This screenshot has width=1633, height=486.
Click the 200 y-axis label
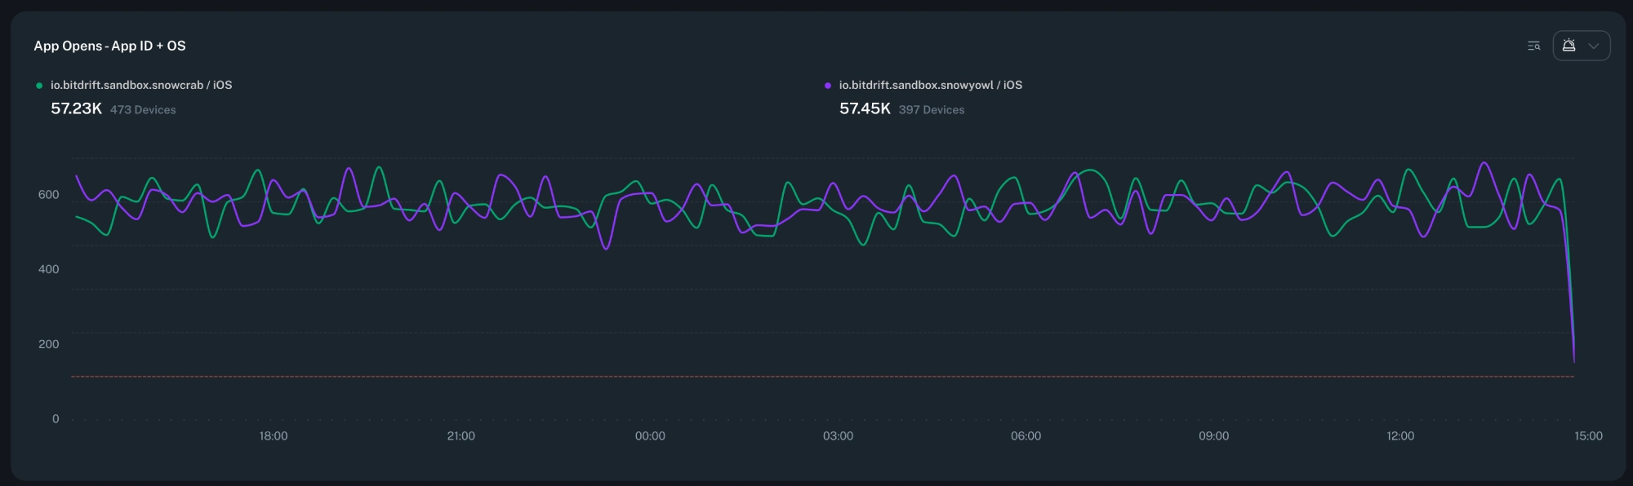(48, 344)
